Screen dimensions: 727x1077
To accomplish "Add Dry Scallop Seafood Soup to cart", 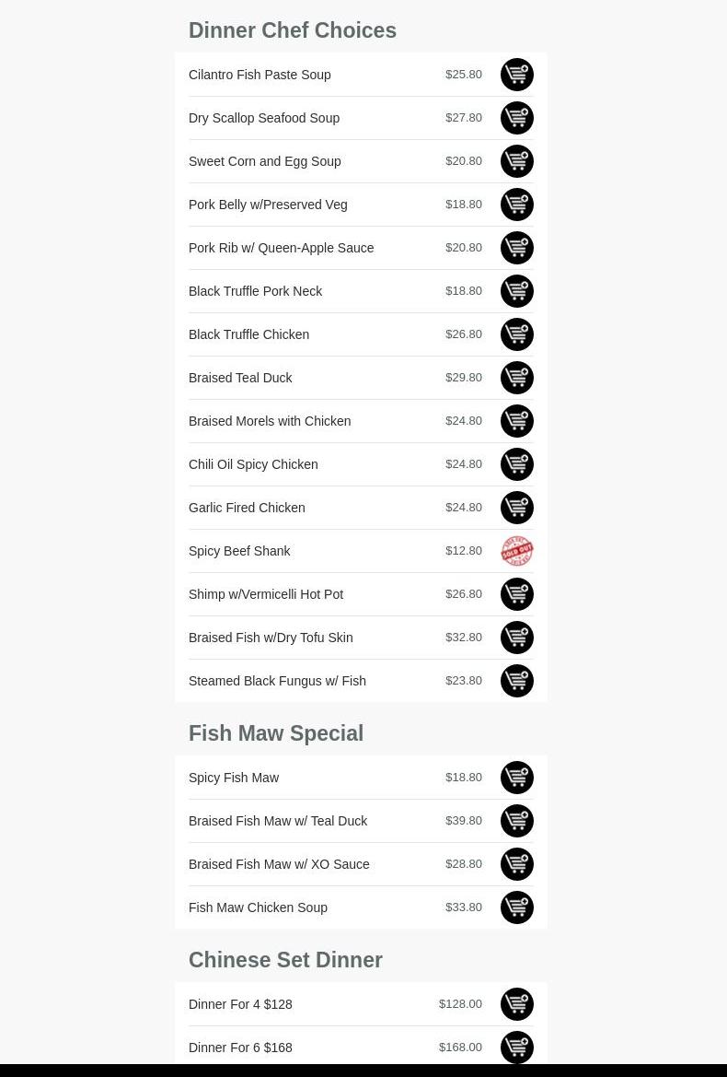I will [516, 118].
